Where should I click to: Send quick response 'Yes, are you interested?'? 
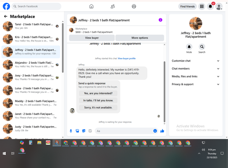[x=98, y=93]
